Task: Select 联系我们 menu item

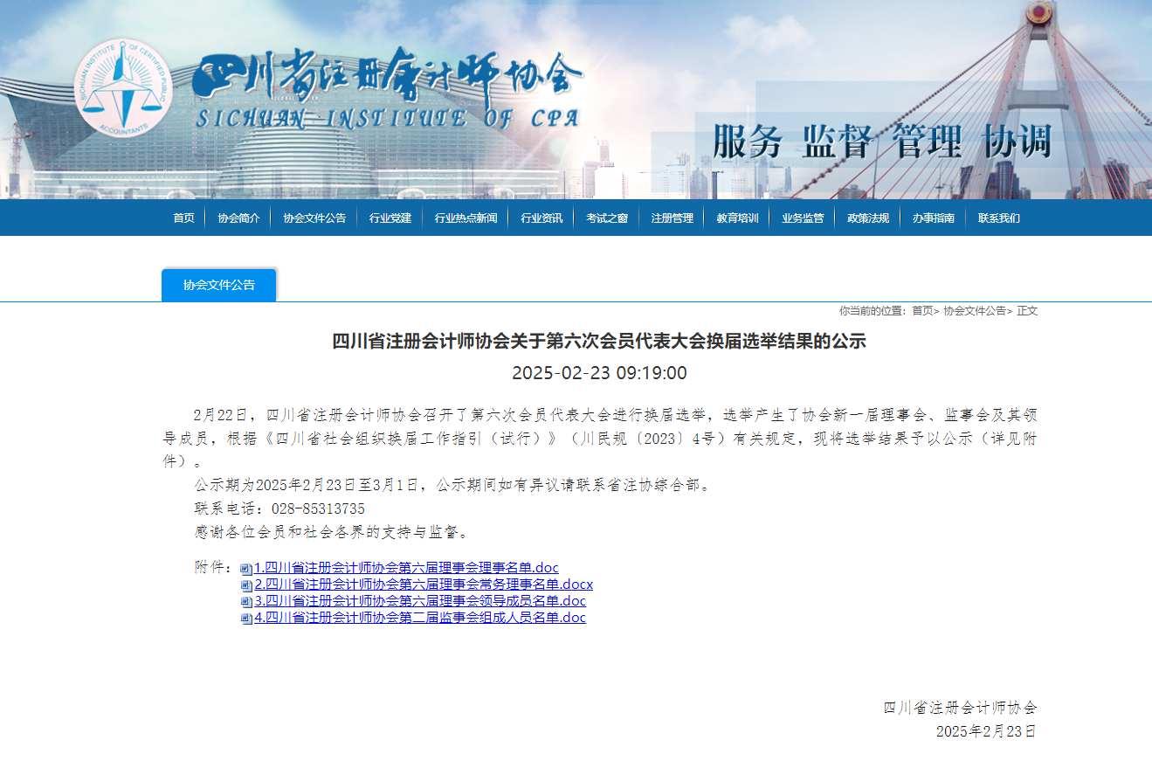Action: [x=998, y=218]
